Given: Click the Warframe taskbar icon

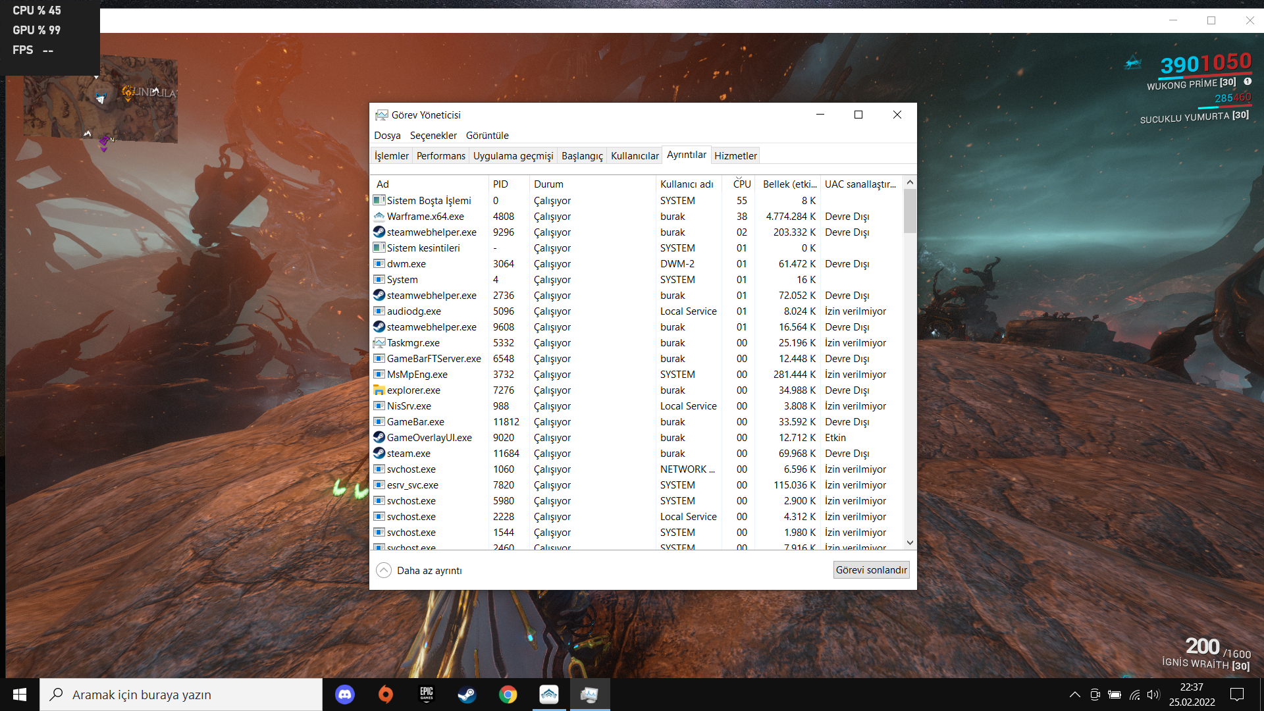Looking at the screenshot, I should click(x=549, y=695).
